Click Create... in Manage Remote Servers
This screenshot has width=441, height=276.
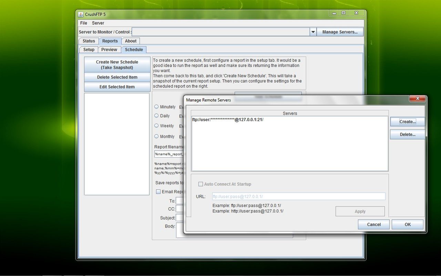pos(408,121)
